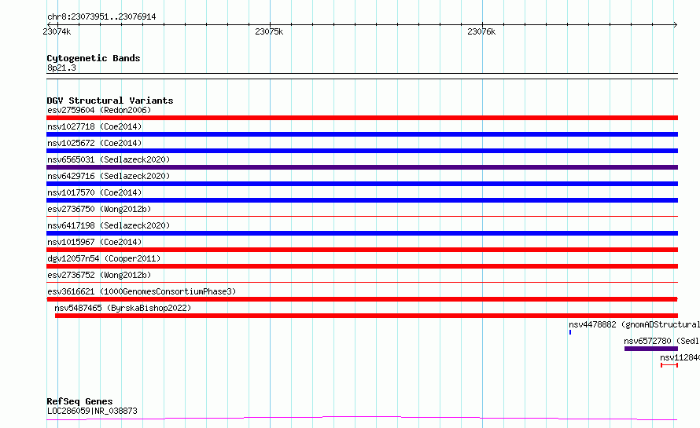The height and width of the screenshot is (428, 700).
Task: Open the esv2736752 (Wong2012b) label
Action: coord(99,275)
